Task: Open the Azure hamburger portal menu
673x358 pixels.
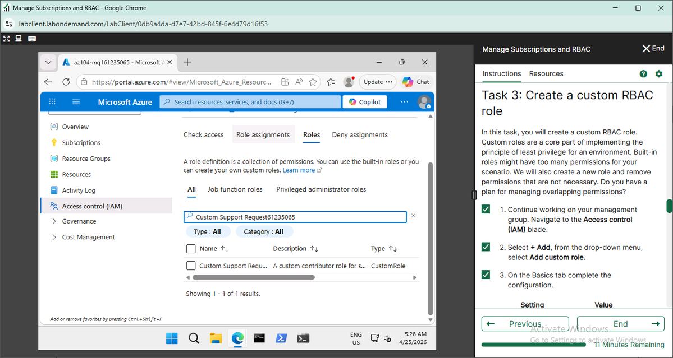Action: point(76,102)
